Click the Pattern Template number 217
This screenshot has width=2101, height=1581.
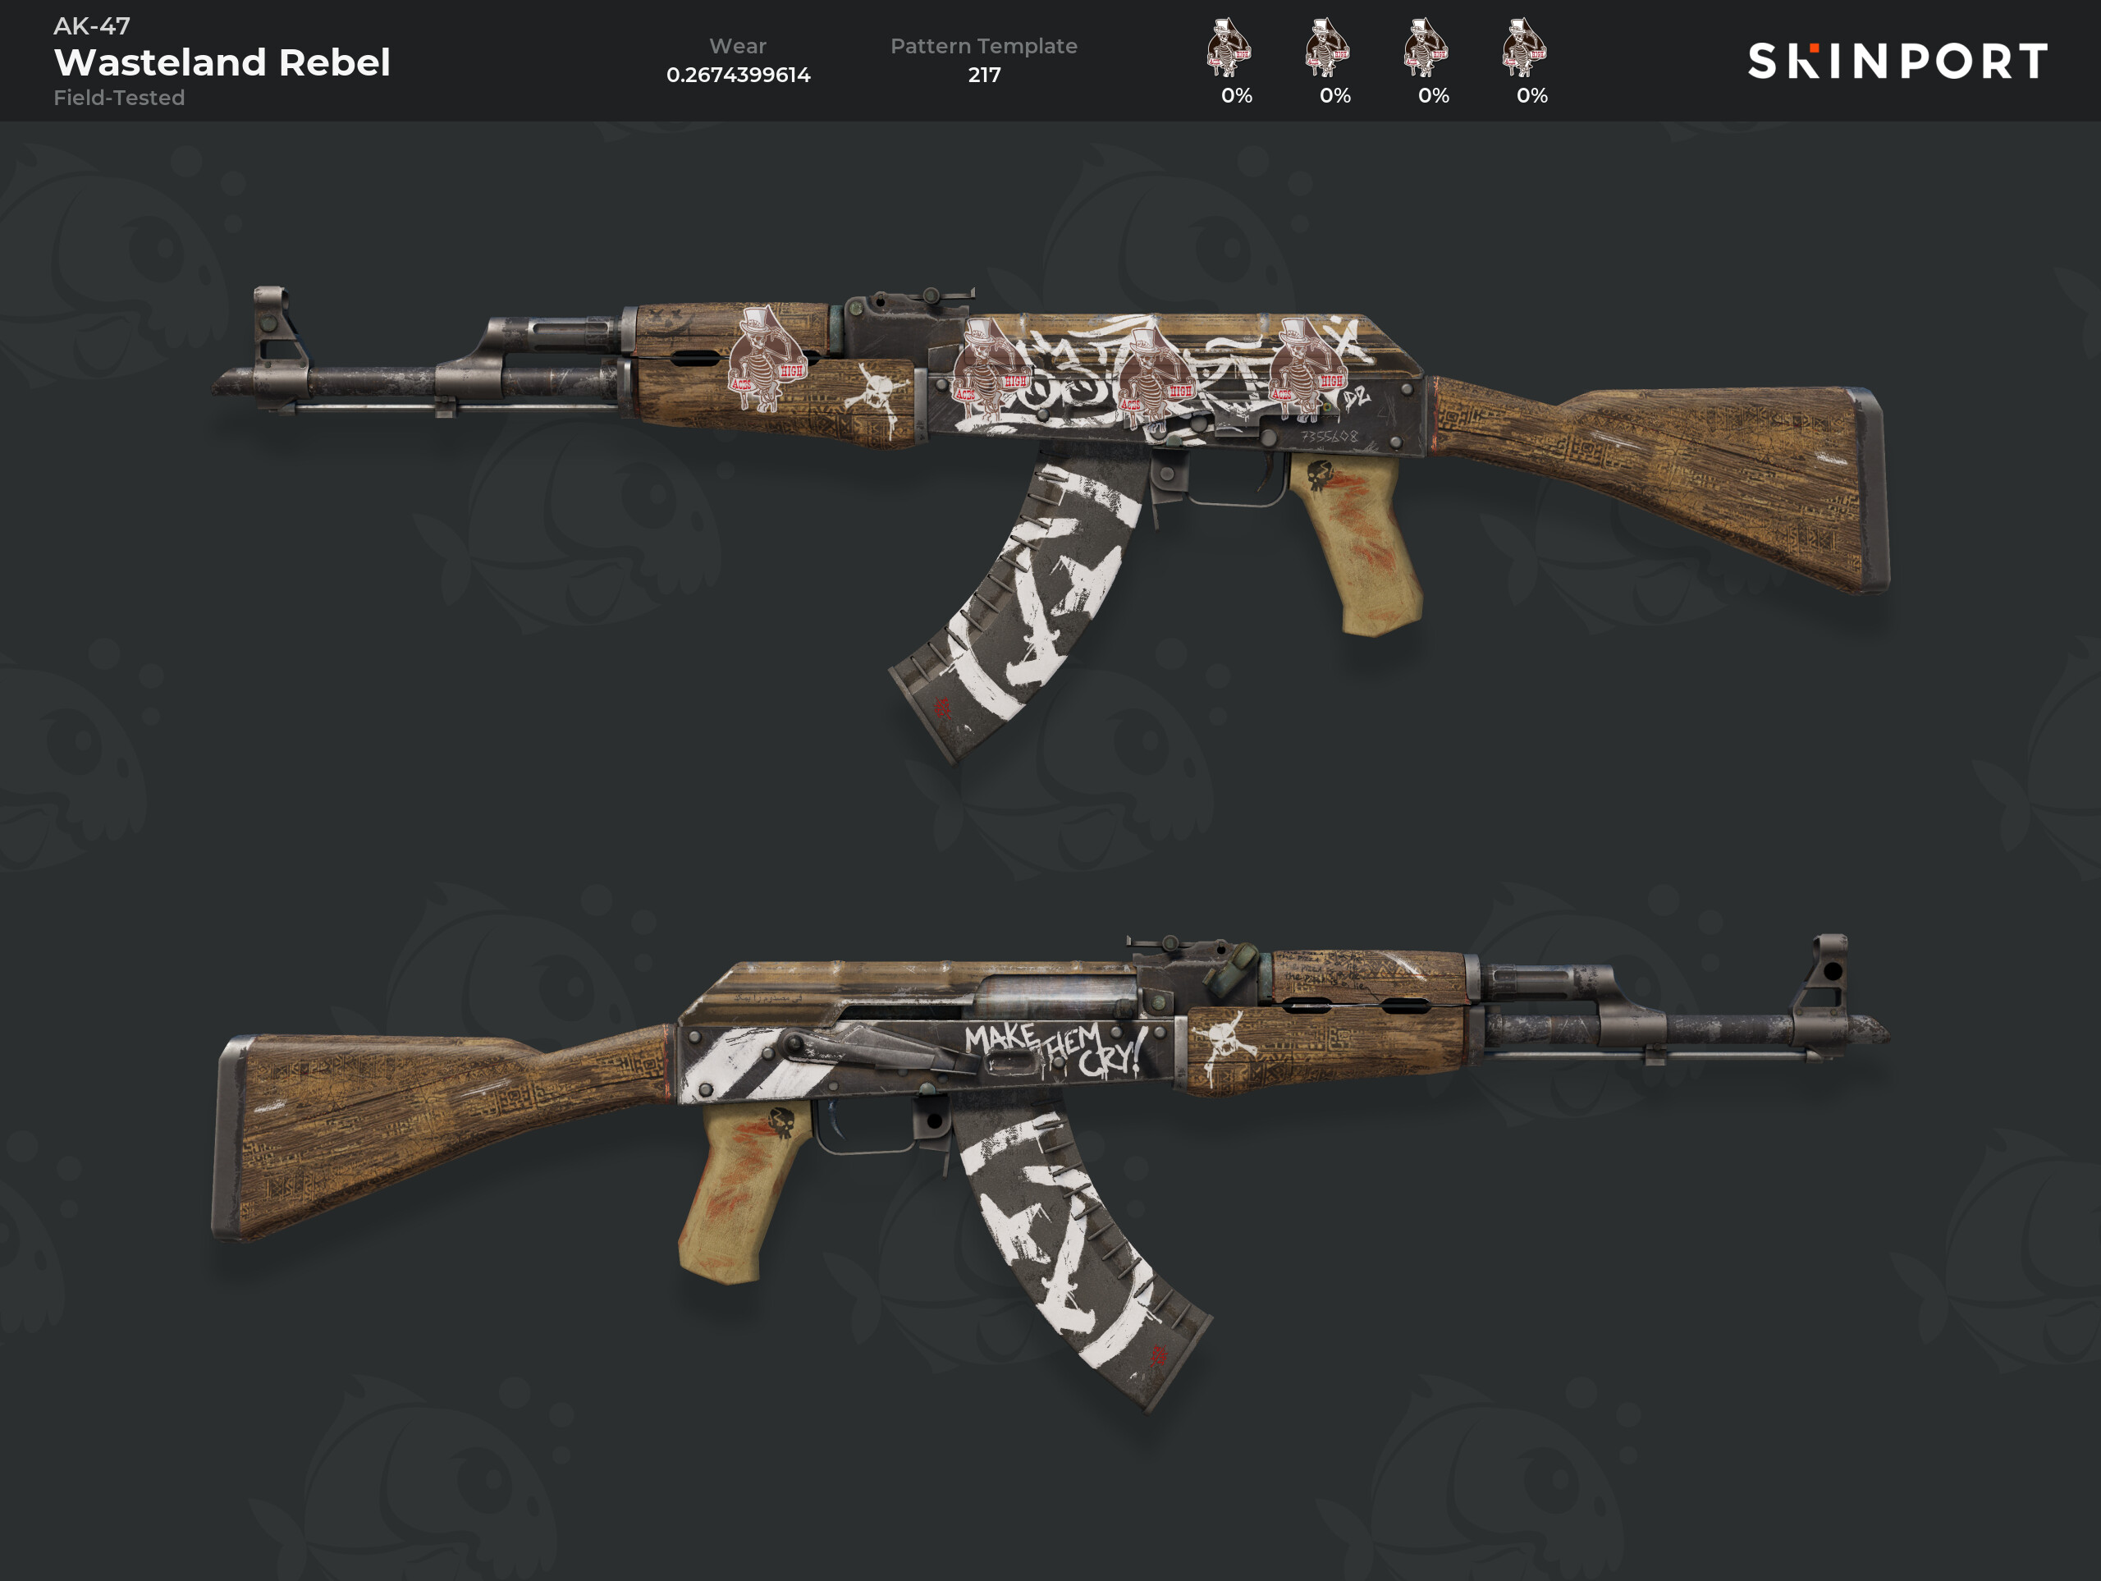tap(984, 75)
